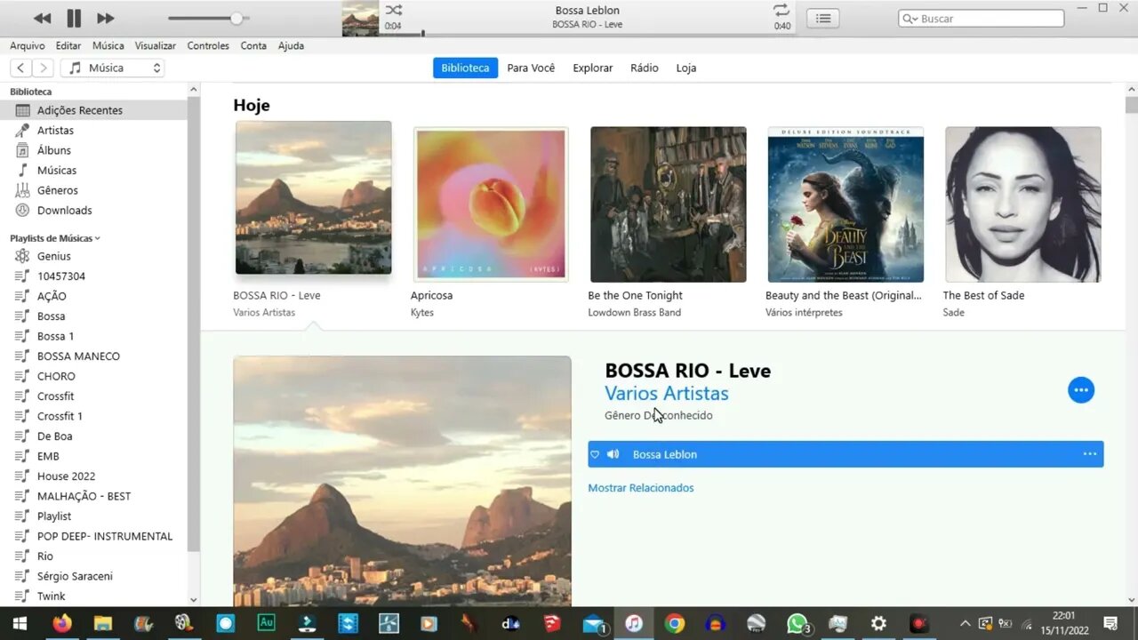Switch to the Biblioteca tab
The height and width of the screenshot is (640, 1138).
tap(465, 68)
